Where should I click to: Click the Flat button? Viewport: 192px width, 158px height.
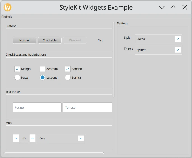point(100,40)
